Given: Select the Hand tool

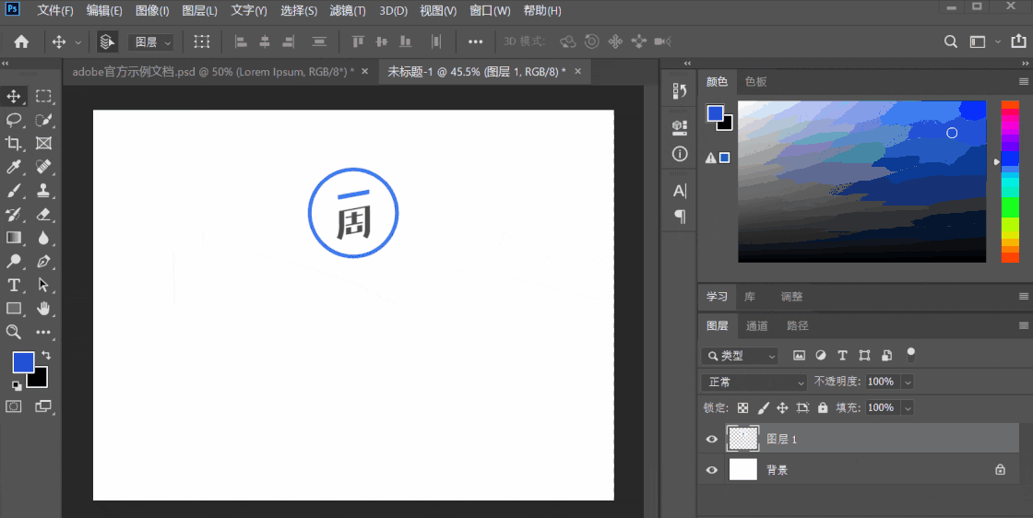Looking at the screenshot, I should click(43, 308).
